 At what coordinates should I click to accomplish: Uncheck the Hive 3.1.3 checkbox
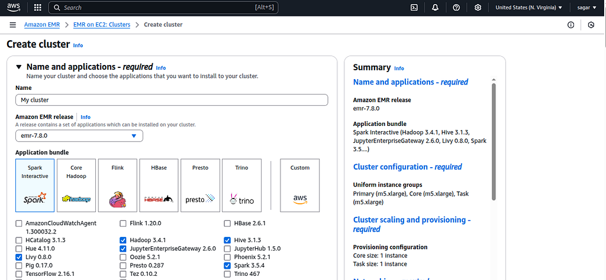pos(227,240)
